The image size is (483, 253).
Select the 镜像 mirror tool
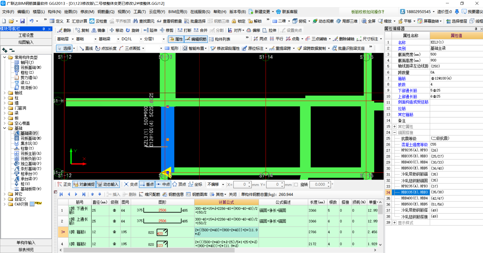[x=98, y=30]
